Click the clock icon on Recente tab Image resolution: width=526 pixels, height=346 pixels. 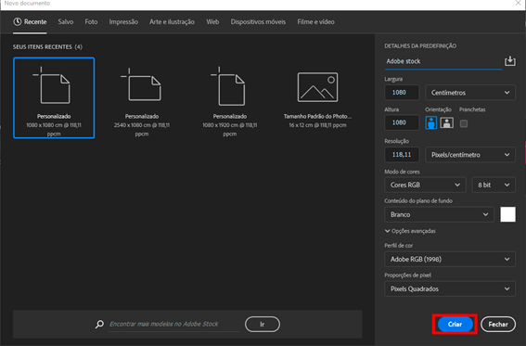click(17, 21)
